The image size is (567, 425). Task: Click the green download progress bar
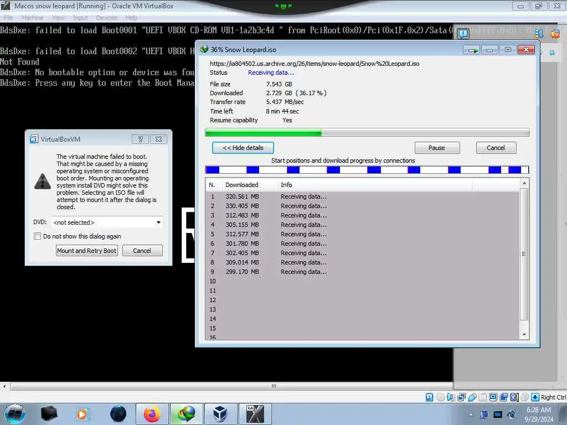367,133
